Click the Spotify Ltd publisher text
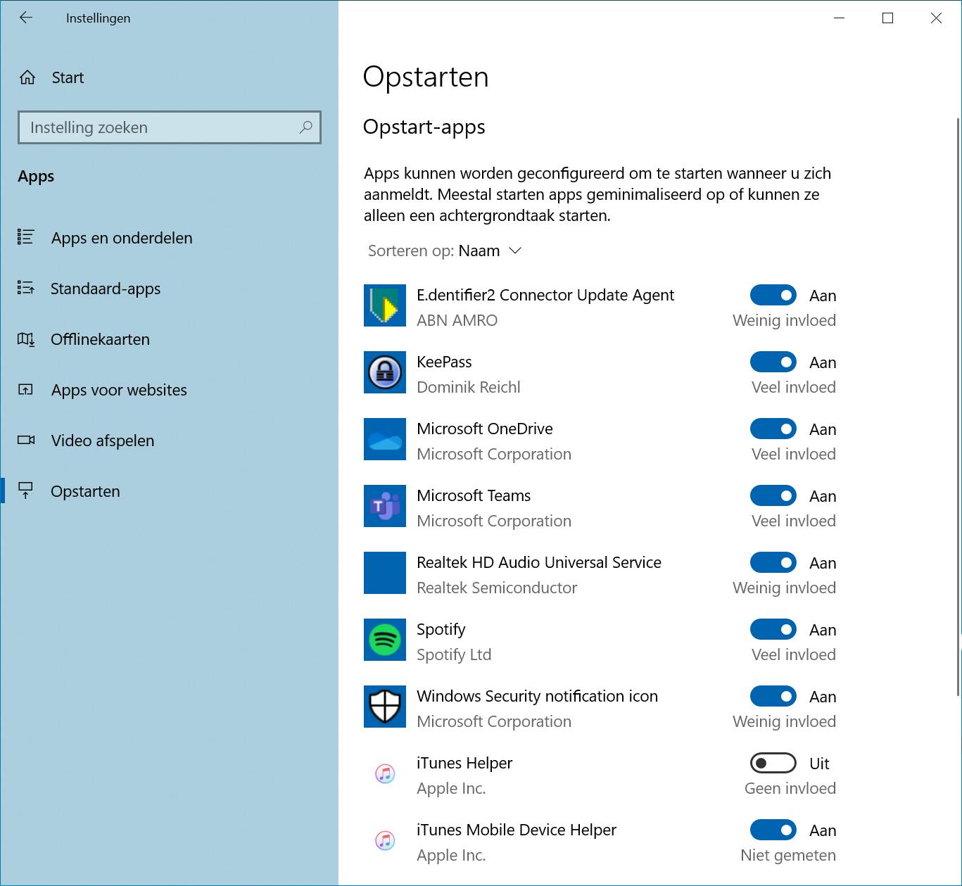Image resolution: width=962 pixels, height=886 pixels. 454,654
